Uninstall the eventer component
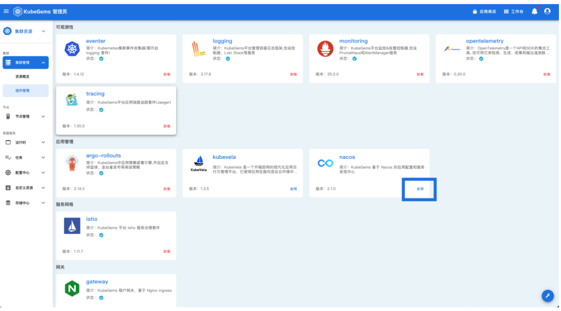Screen dimensions: 561x311 pos(167,74)
